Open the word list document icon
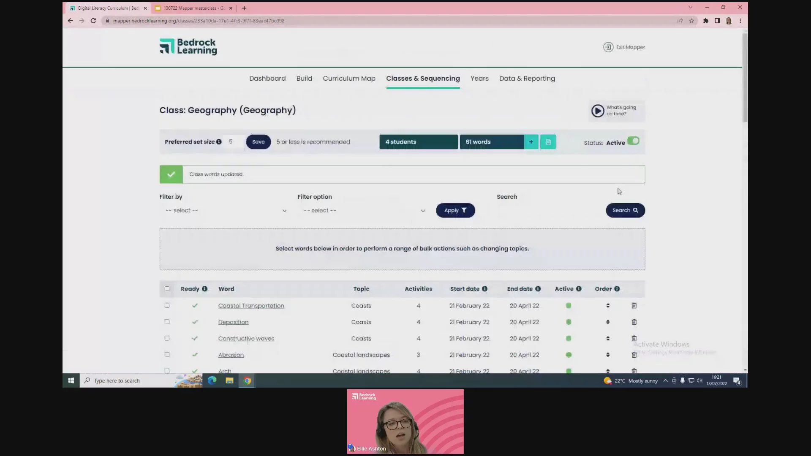The width and height of the screenshot is (811, 456). click(x=548, y=142)
